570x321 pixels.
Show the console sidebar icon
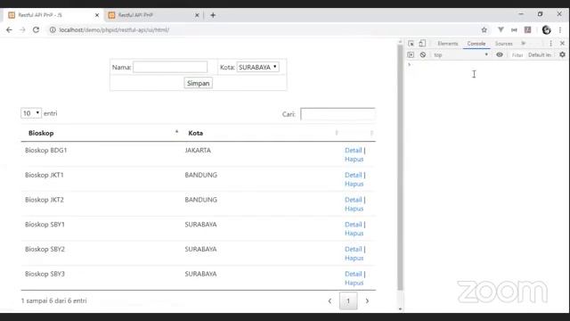[411, 54]
